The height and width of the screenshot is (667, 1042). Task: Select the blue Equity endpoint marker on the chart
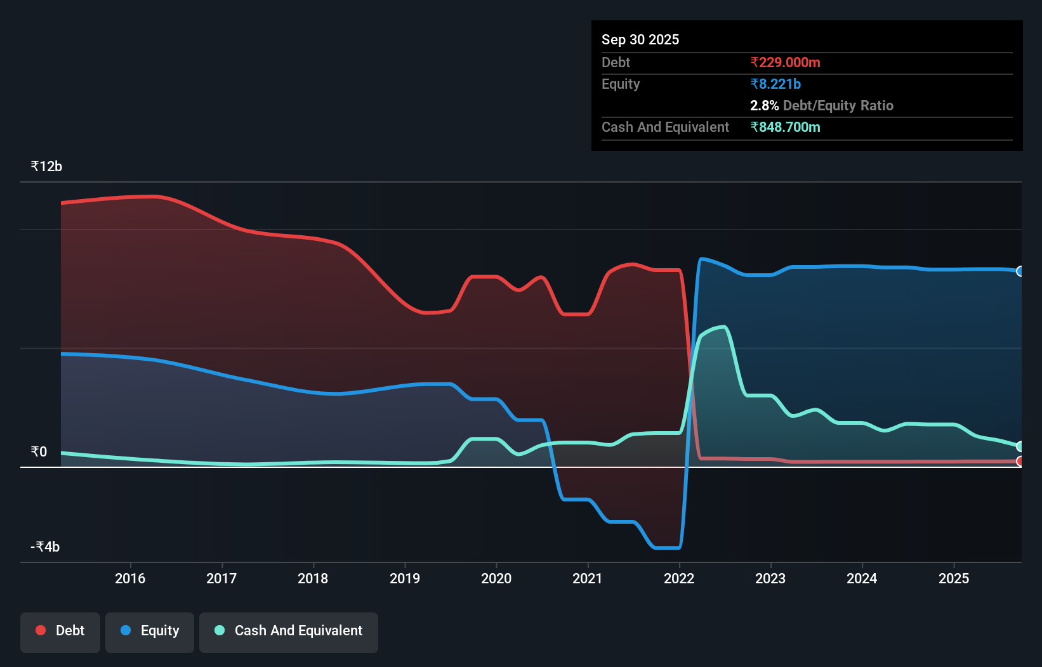tap(1020, 271)
